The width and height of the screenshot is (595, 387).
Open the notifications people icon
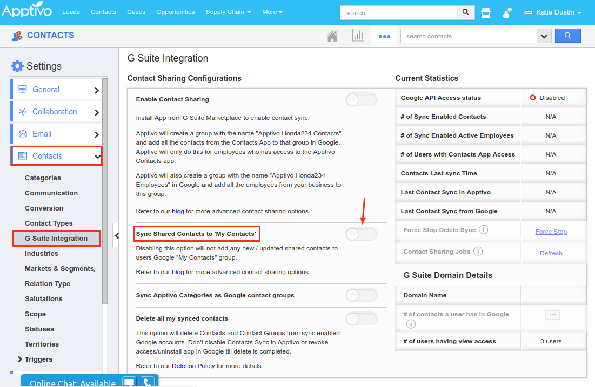[x=507, y=13]
